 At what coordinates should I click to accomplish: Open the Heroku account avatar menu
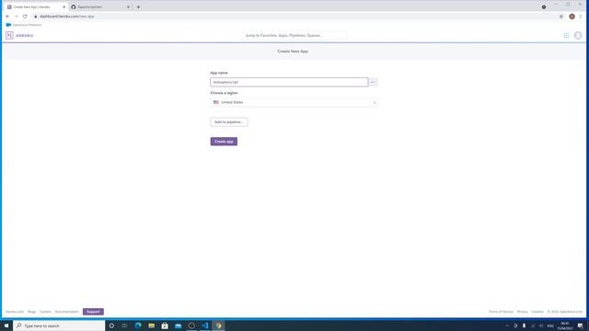pyautogui.click(x=578, y=36)
